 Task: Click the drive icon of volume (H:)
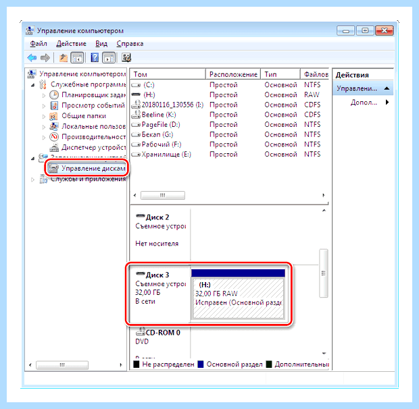pos(136,94)
